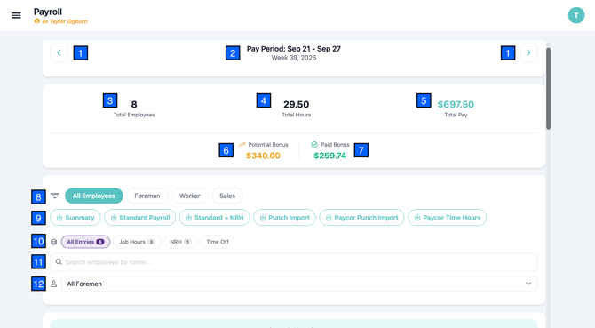This screenshot has width=595, height=328.
Task: Go to next pay period arrow
Action: pyautogui.click(x=528, y=52)
